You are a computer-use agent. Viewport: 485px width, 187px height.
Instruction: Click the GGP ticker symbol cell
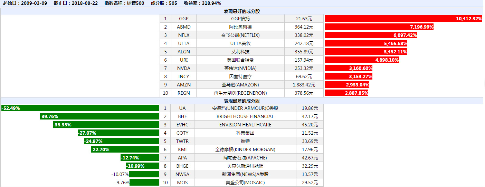(184, 19)
